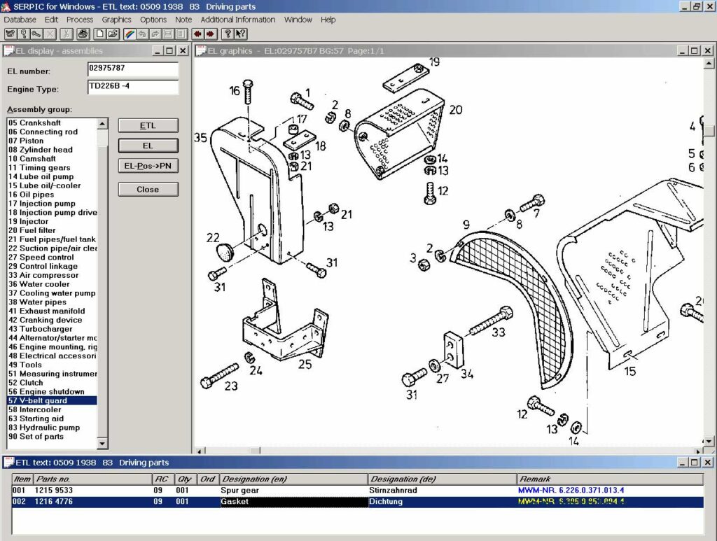Click the blank page new document icon
The image size is (717, 541).
pyautogui.click(x=100, y=34)
